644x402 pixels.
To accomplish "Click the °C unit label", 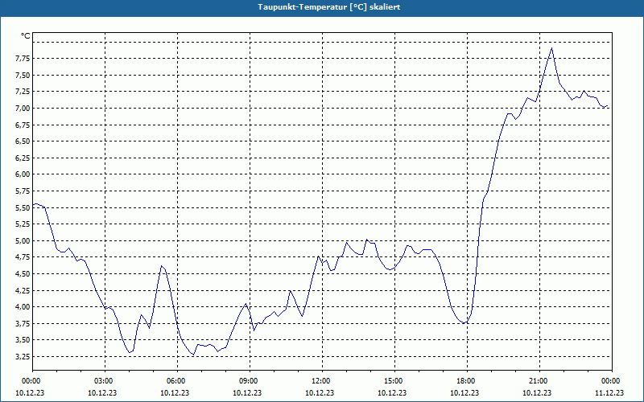I will coord(26,36).
